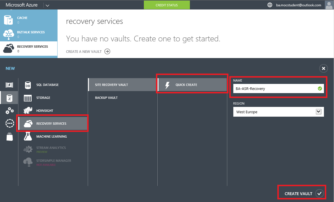The width and height of the screenshot is (334, 202).
Task: Click the arrow circle next to CREATE A NEW VAULT
Action: pos(107,51)
